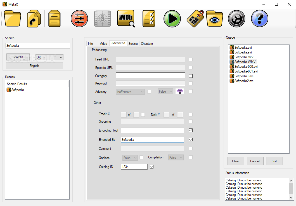296x206 pixels.
Task: Open the Inoffensive advisory dropdown
Action: tap(130, 92)
